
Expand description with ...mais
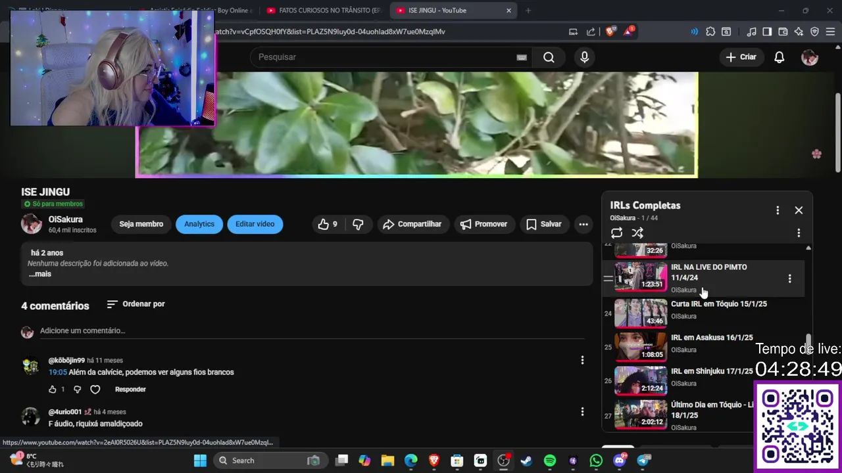pos(39,274)
